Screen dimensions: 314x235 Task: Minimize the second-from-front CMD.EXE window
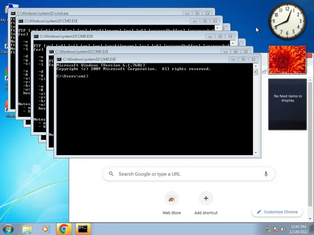point(225,51)
